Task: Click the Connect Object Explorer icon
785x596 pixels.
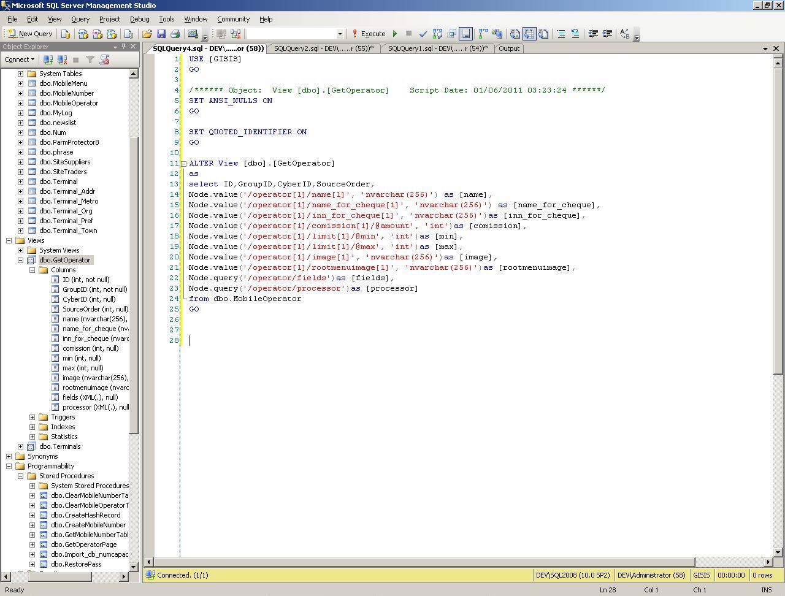Action: [48, 59]
